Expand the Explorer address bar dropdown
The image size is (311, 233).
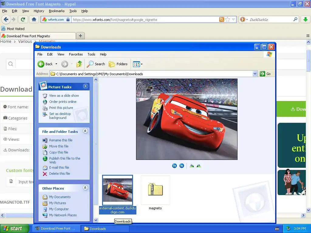coord(255,74)
